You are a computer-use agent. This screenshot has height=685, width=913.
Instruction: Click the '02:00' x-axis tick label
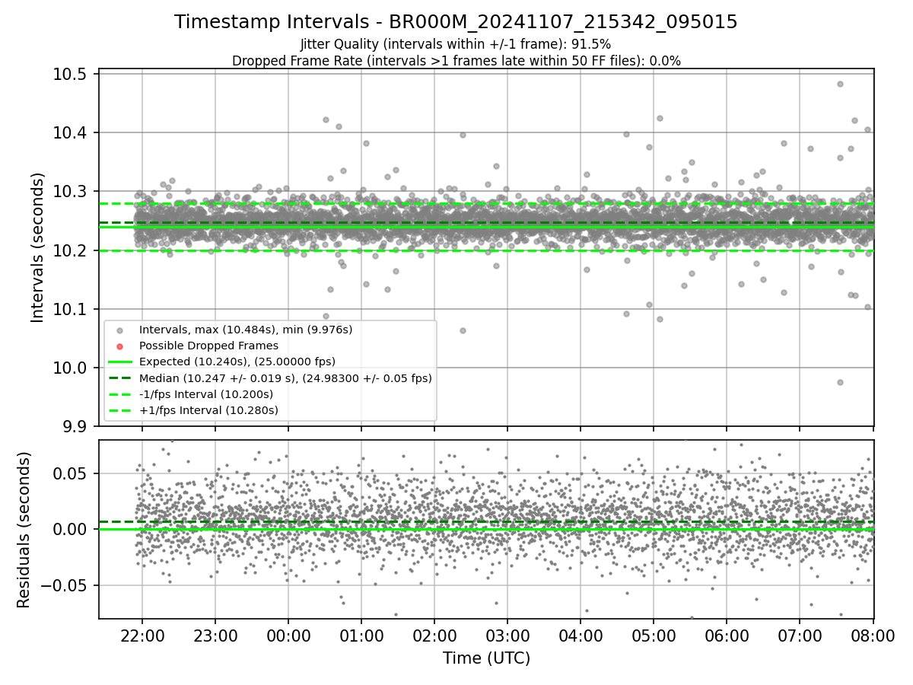pyautogui.click(x=434, y=636)
